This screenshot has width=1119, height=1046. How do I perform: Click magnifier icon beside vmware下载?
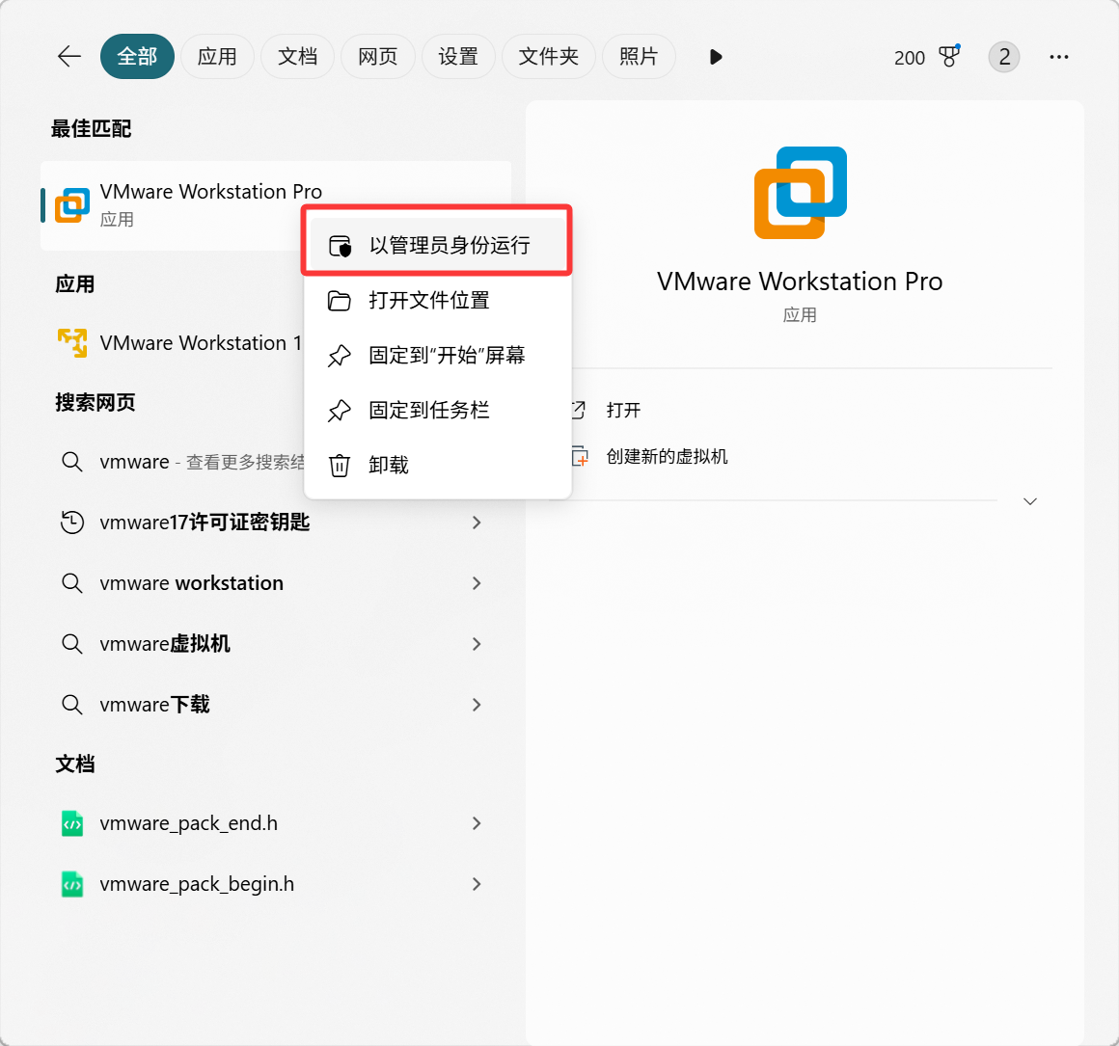coord(72,705)
